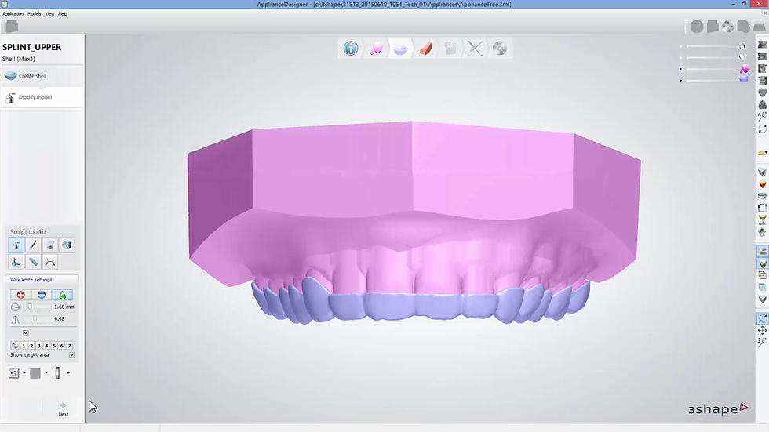Click the grey toolbar icon below Application menu
769x432 pixels.
12,27
